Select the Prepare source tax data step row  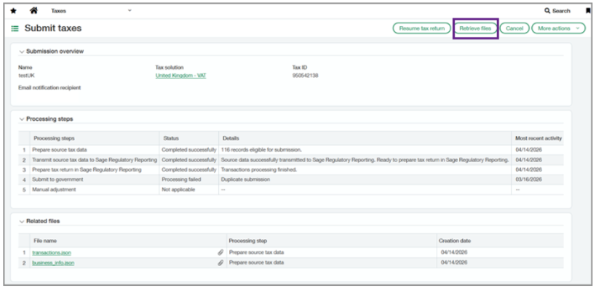pos(291,150)
